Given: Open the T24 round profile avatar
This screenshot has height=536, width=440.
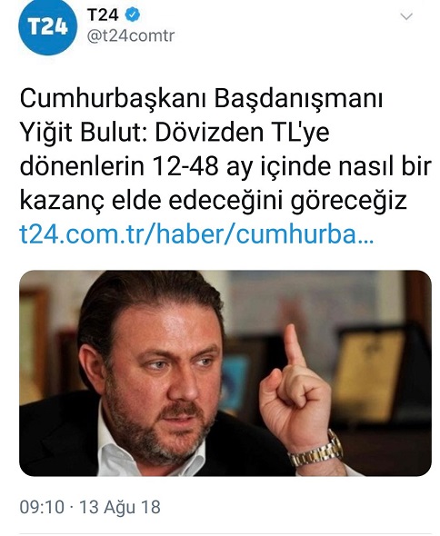Looking at the screenshot, I should click(x=48, y=25).
